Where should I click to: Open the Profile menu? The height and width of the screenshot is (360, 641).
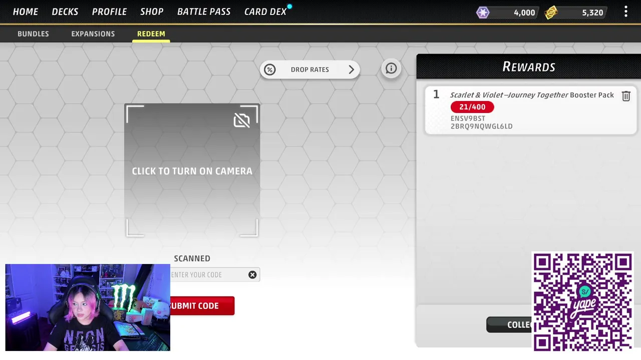(x=109, y=11)
